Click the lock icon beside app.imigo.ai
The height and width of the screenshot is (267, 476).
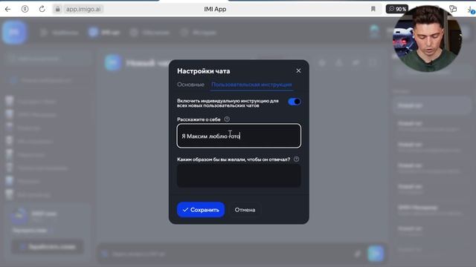pos(57,9)
